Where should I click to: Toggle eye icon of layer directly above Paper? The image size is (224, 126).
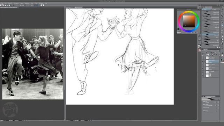click(203, 72)
